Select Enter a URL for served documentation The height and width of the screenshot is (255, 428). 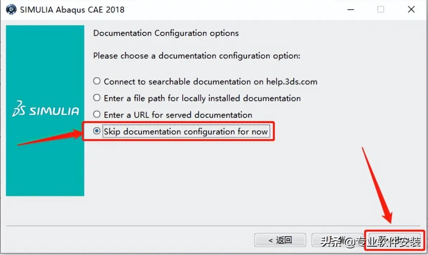(x=97, y=115)
